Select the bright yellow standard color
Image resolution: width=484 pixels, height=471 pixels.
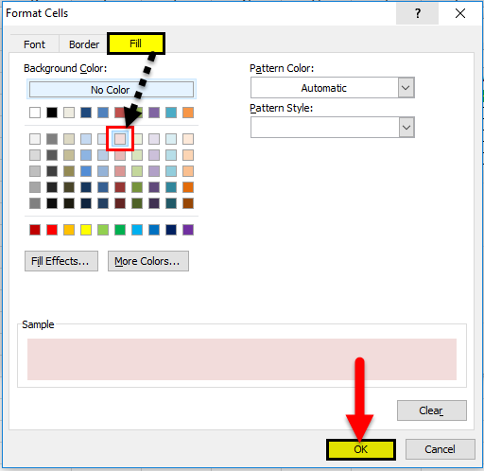point(86,230)
